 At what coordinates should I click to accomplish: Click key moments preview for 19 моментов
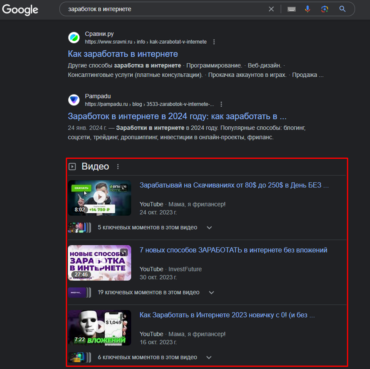[79, 292]
